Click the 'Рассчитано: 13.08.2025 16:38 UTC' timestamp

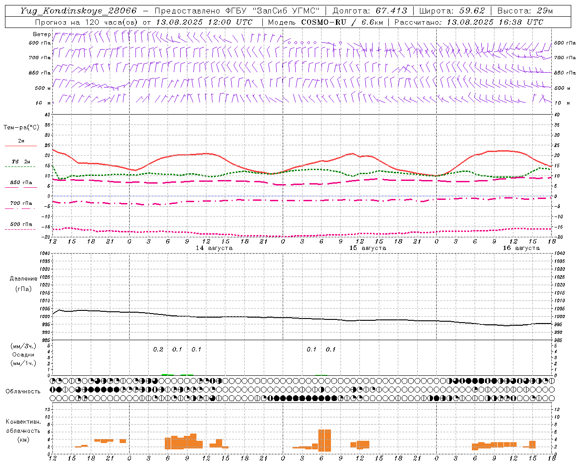pos(469,22)
